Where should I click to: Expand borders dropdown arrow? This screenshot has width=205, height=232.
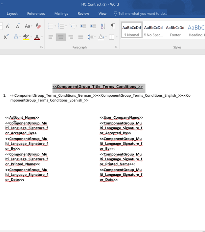117,37
